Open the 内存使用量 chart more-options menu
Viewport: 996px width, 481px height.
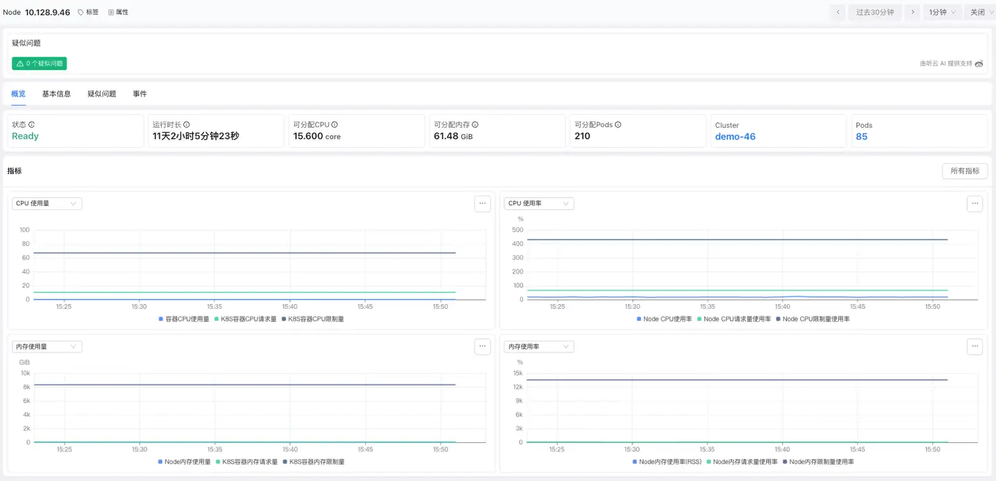click(x=482, y=346)
